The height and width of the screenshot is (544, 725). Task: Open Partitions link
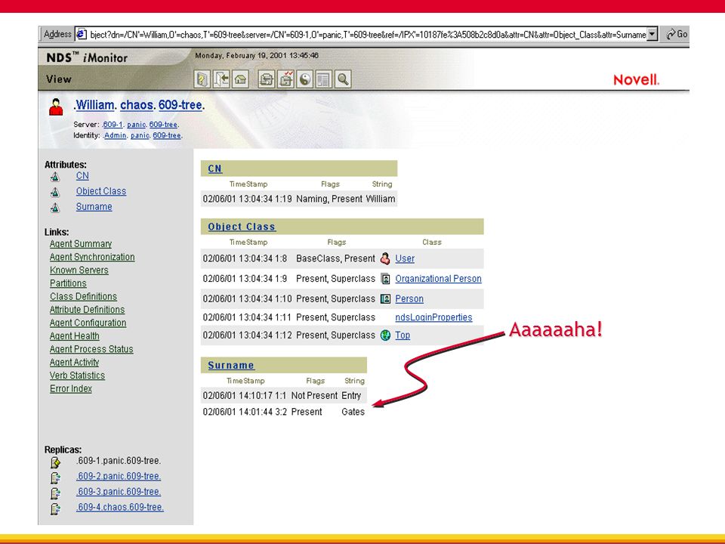(x=68, y=283)
